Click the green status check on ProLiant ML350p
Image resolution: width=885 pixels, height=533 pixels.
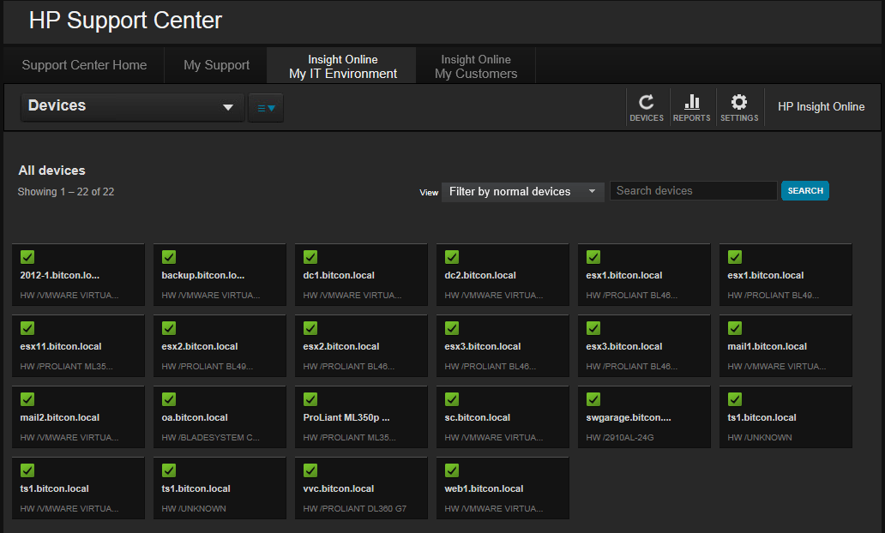(x=310, y=399)
